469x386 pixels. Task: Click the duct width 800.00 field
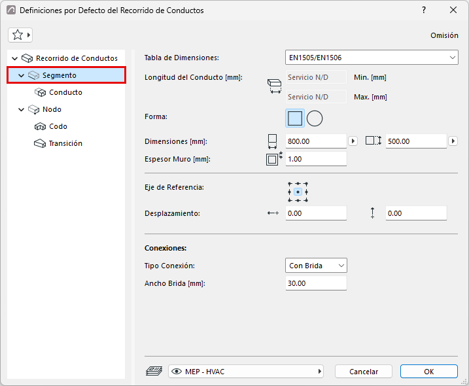point(316,141)
